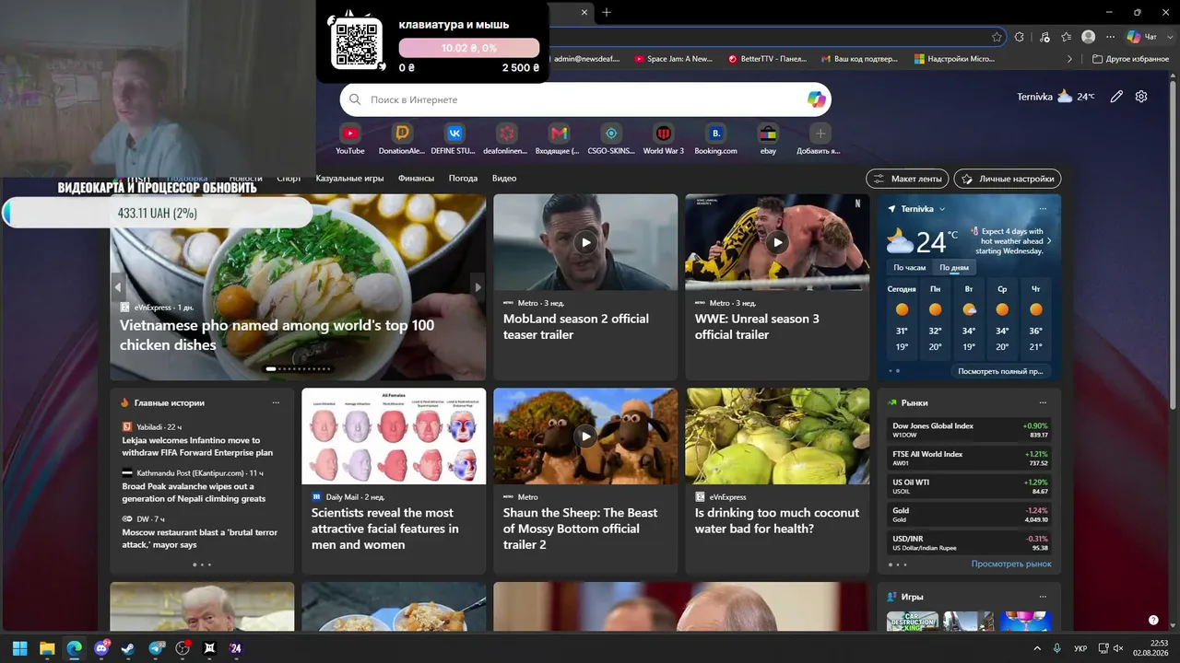Image resolution: width=1180 pixels, height=663 pixels.
Task: Open the browser Extensions icon
Action: coord(1020,37)
